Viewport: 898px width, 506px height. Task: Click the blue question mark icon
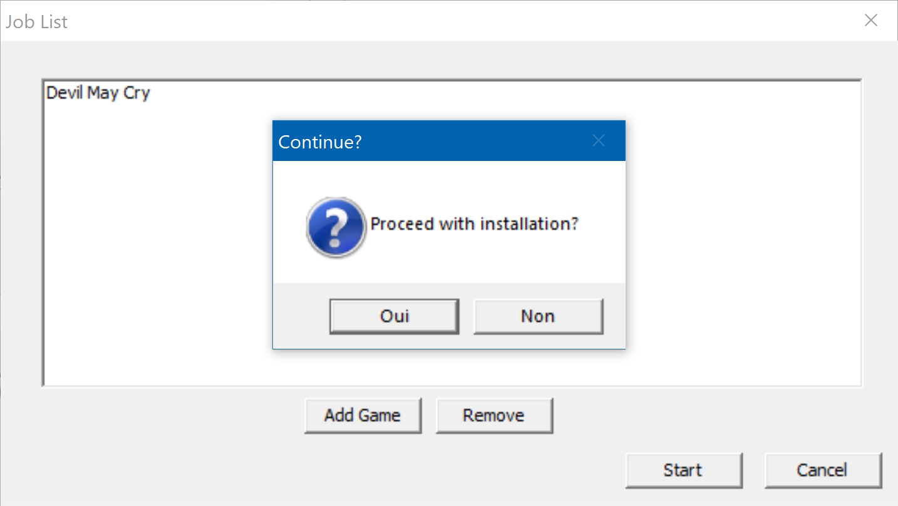tap(336, 227)
